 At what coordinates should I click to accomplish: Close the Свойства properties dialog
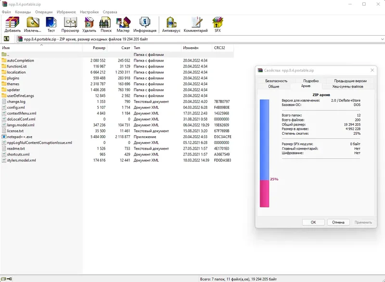[372, 70]
